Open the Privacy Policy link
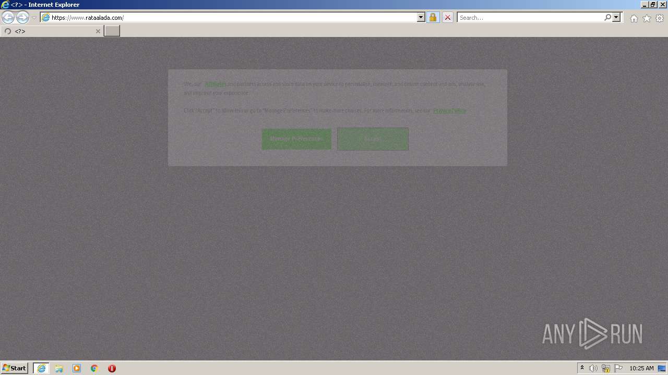Image resolution: width=668 pixels, height=375 pixels. [450, 110]
